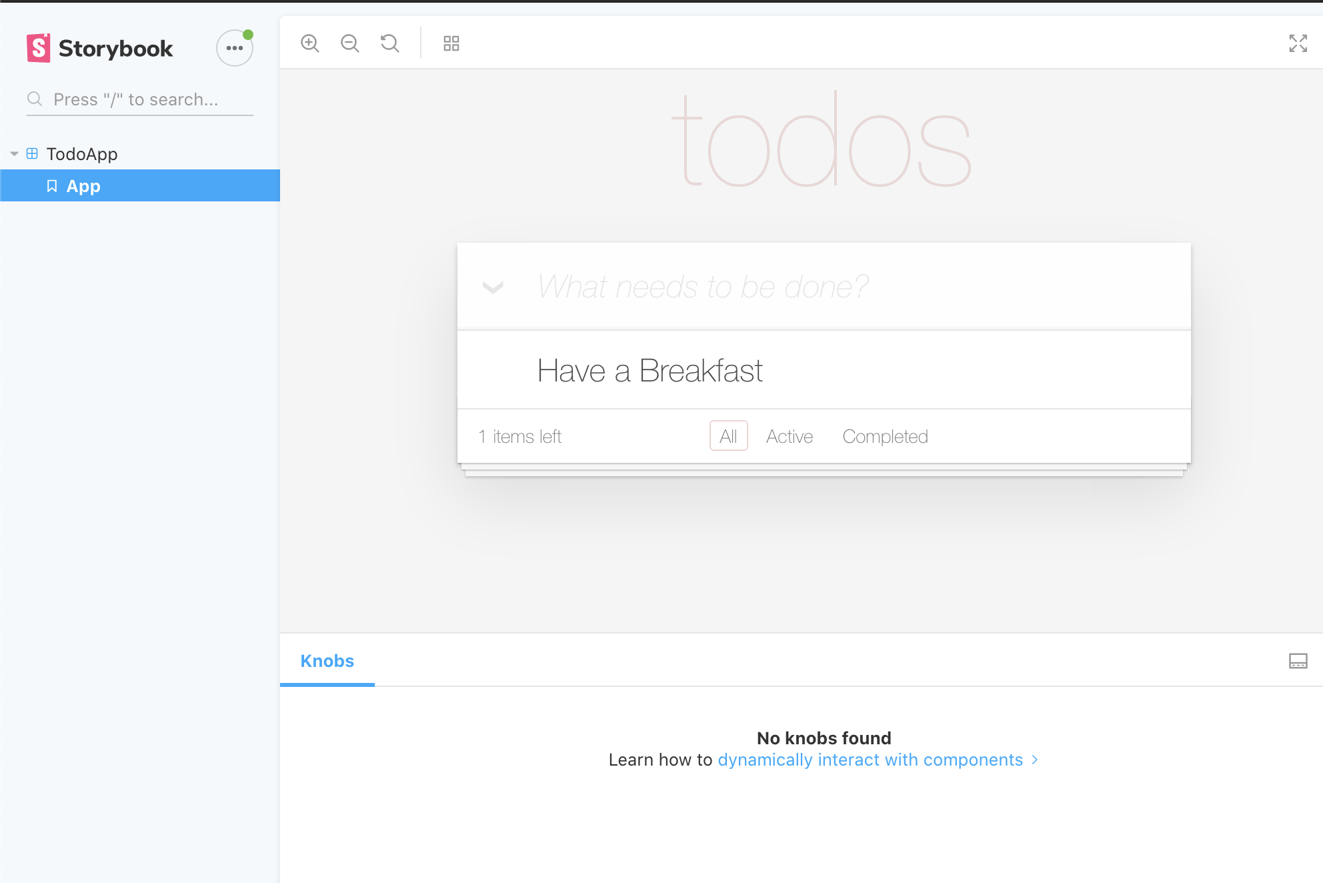Image resolution: width=1323 pixels, height=883 pixels.
Task: Select the App story in sidebar
Action: tap(83, 186)
